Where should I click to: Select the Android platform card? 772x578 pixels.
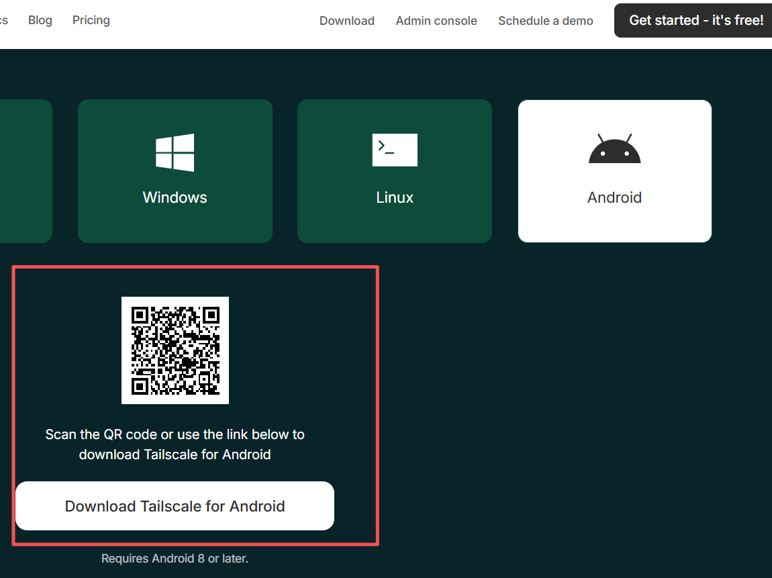point(614,171)
